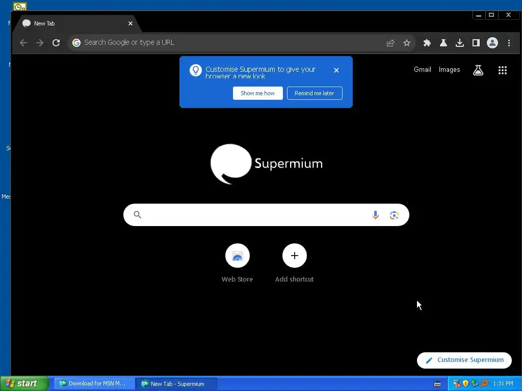Open the Windows Start menu
This screenshot has height=391, width=522.
pyautogui.click(x=24, y=383)
